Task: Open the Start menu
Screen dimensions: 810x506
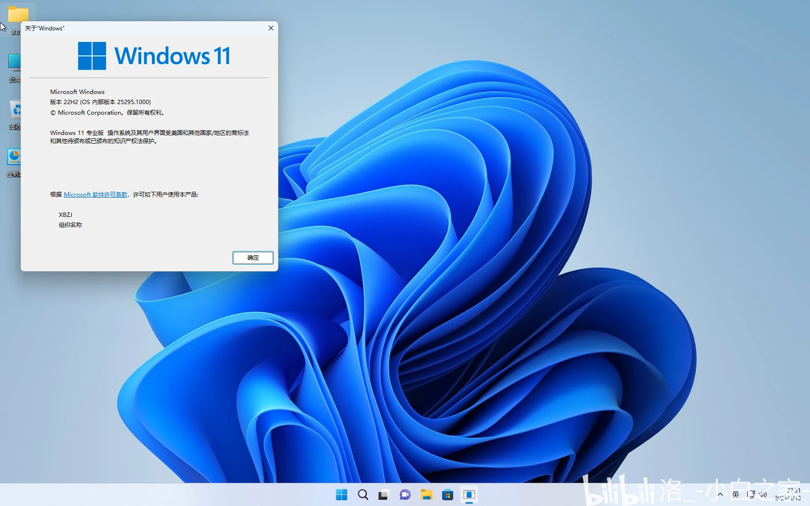Action: [341, 495]
